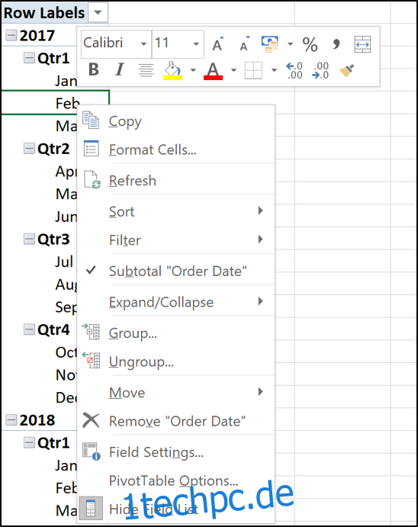Image resolution: width=418 pixels, height=527 pixels.
Task: Click the Italic formatting icon
Action: (x=119, y=70)
